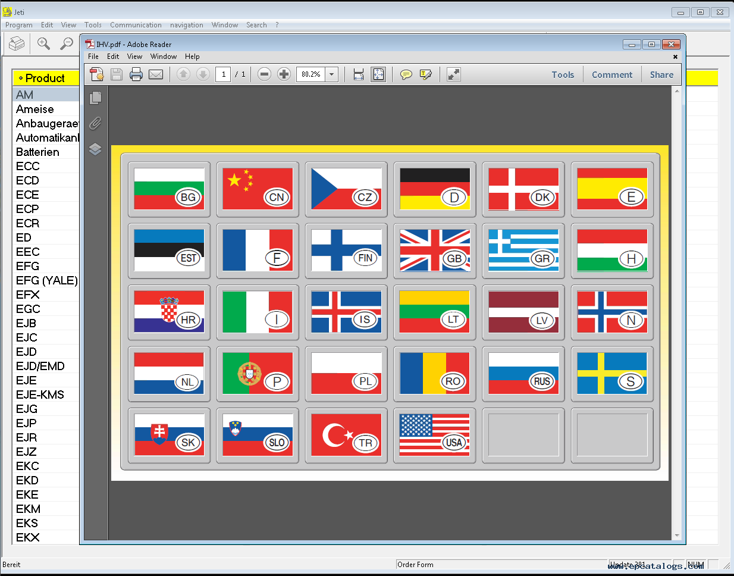734x576 pixels.
Task: Open the Share pane
Action: tap(661, 74)
